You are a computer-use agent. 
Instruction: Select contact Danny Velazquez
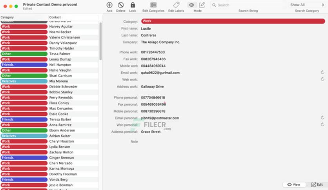[x=63, y=43]
